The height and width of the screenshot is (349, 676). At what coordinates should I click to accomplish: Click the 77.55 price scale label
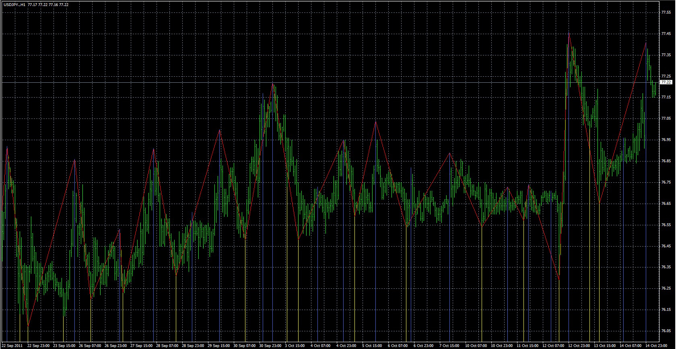(666, 12)
